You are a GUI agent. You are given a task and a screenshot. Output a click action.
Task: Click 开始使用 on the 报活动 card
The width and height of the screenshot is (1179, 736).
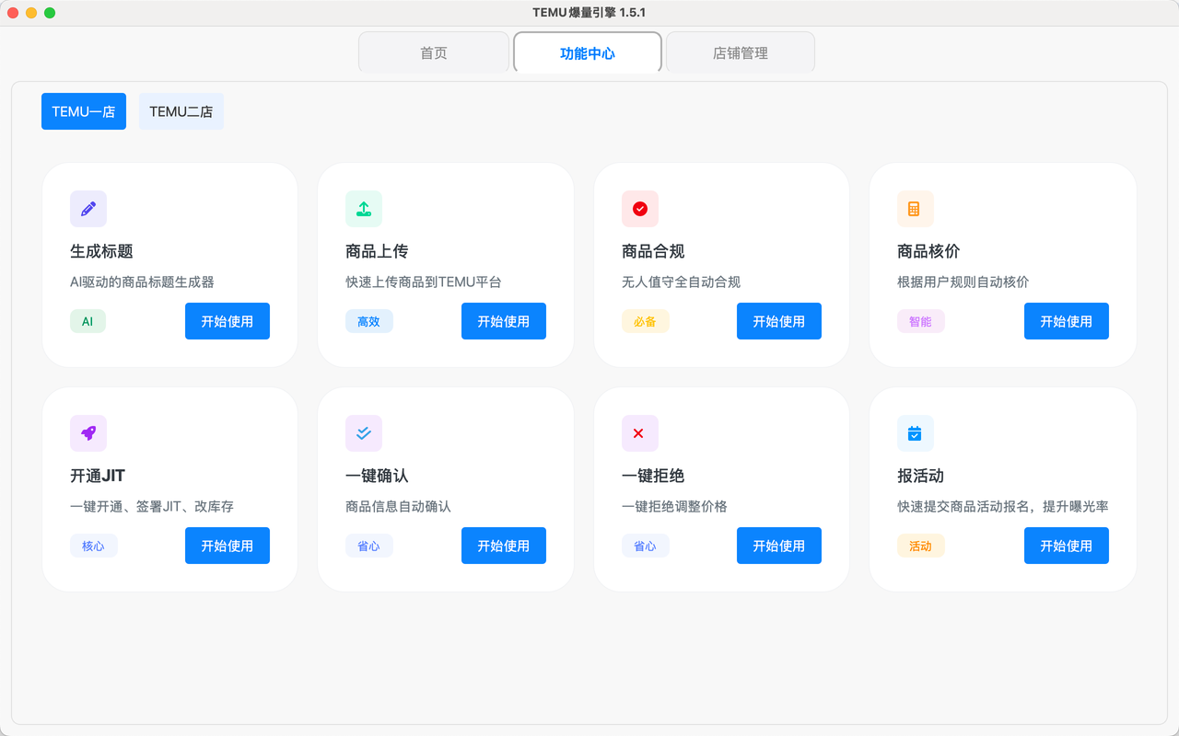(1066, 546)
